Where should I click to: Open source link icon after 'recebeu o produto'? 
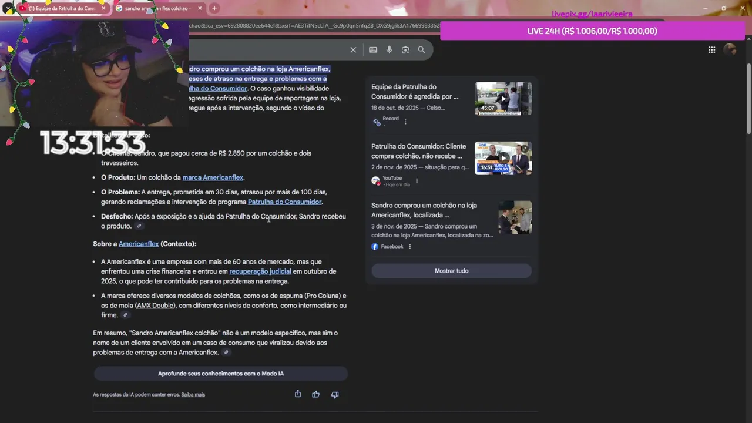pyautogui.click(x=139, y=226)
